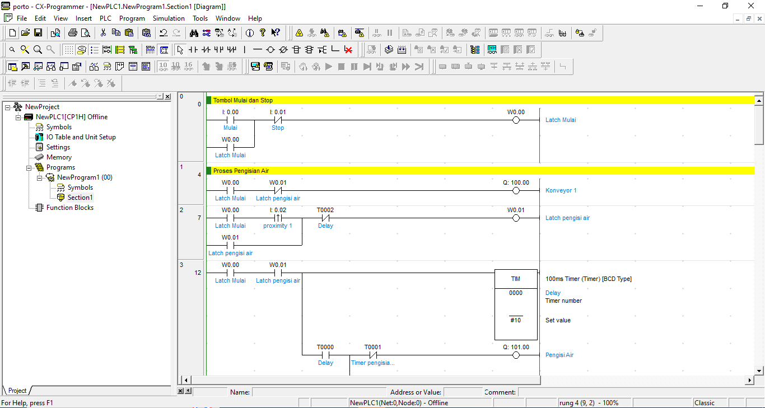Select Memory in project tree
This screenshot has height=408, width=765.
tap(59, 157)
